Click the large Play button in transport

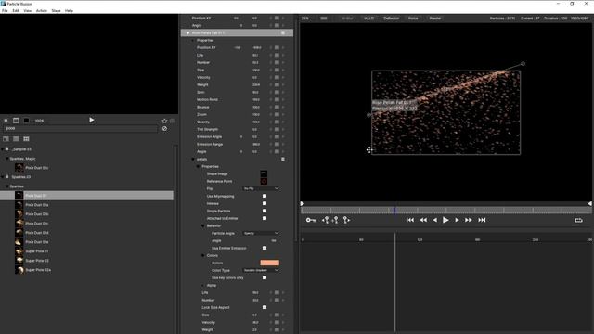coord(445,220)
